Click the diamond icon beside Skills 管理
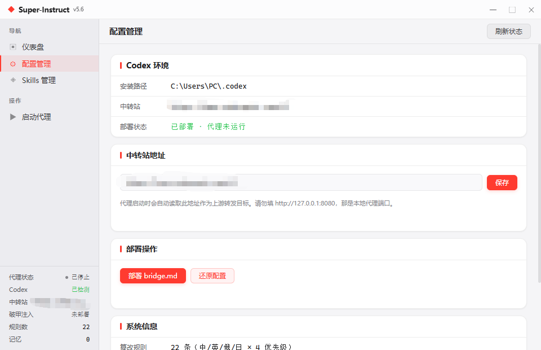The width and height of the screenshot is (541, 350). (x=13, y=80)
